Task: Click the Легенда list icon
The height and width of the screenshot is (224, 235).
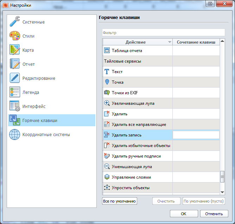Action: pos(15,92)
